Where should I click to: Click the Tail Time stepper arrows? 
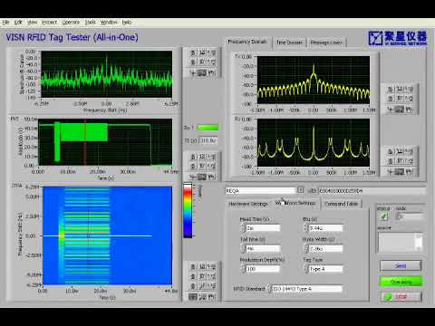point(244,248)
